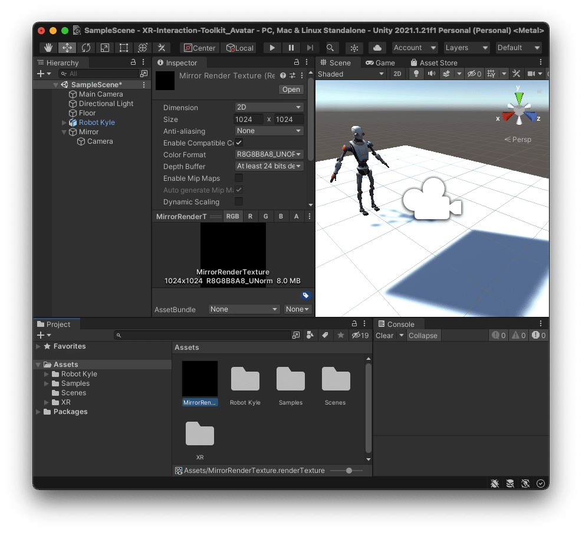This screenshot has width=582, height=533.
Task: Open the Dimension 2D dropdown
Action: [269, 107]
